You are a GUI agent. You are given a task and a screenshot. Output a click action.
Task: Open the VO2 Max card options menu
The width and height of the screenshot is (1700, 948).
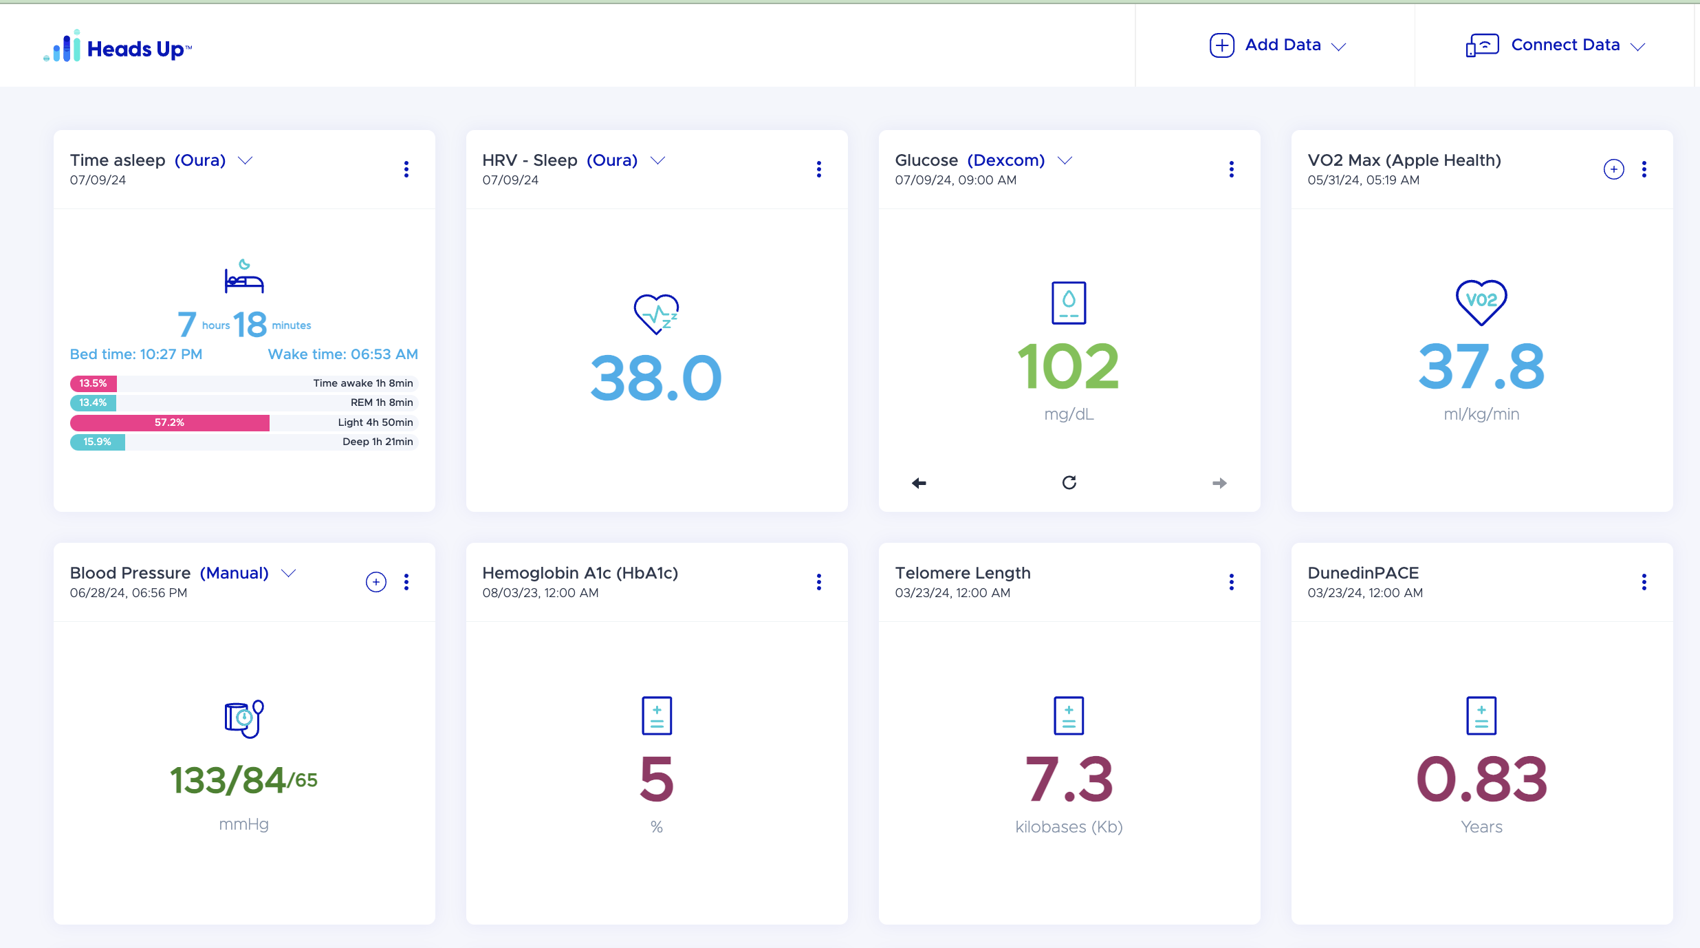1644,169
